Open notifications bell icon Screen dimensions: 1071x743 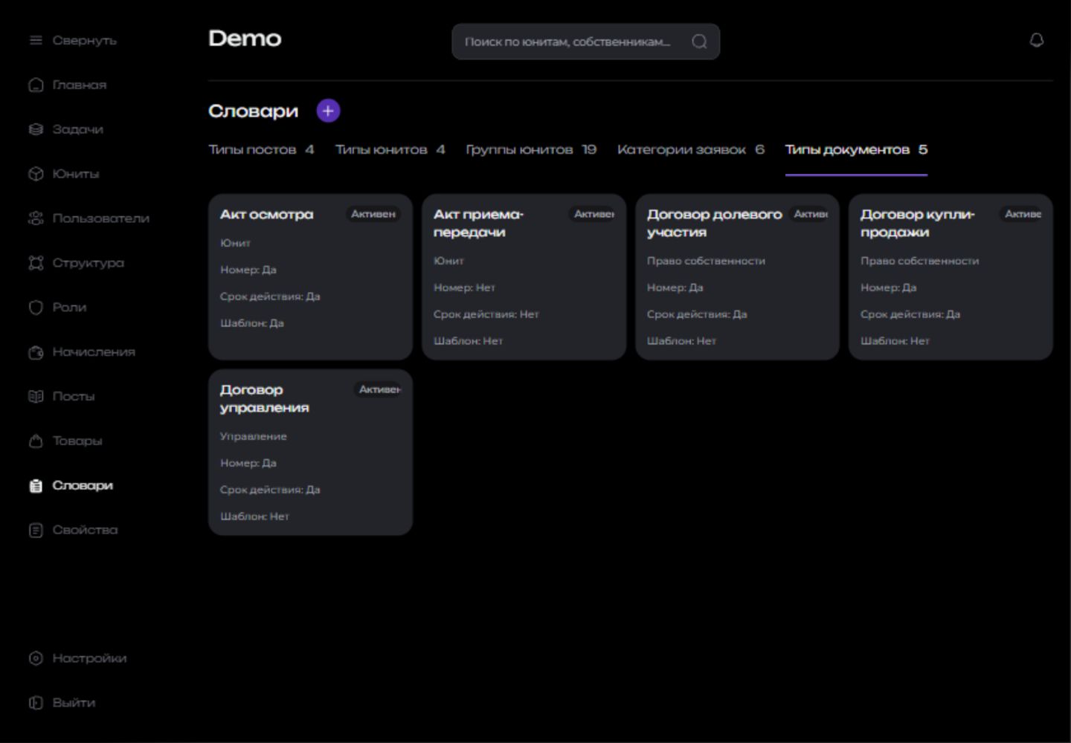pos(1037,40)
